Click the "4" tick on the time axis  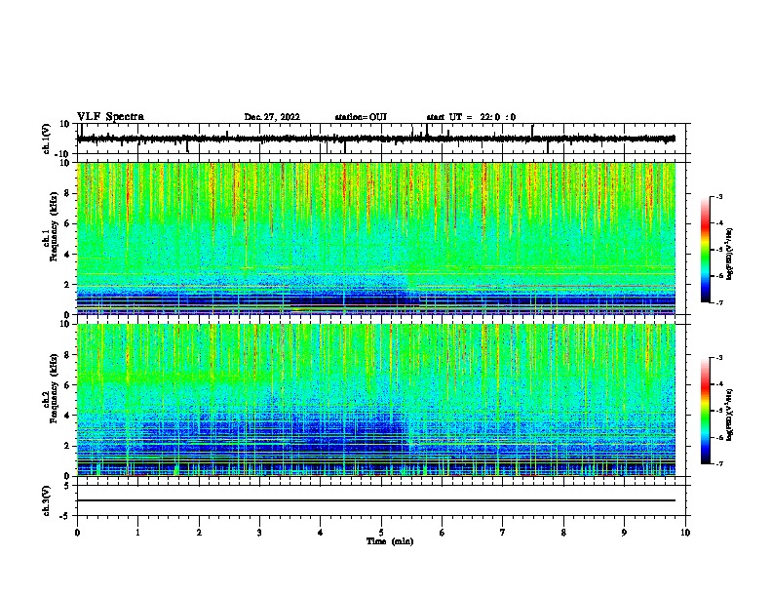[x=321, y=533]
